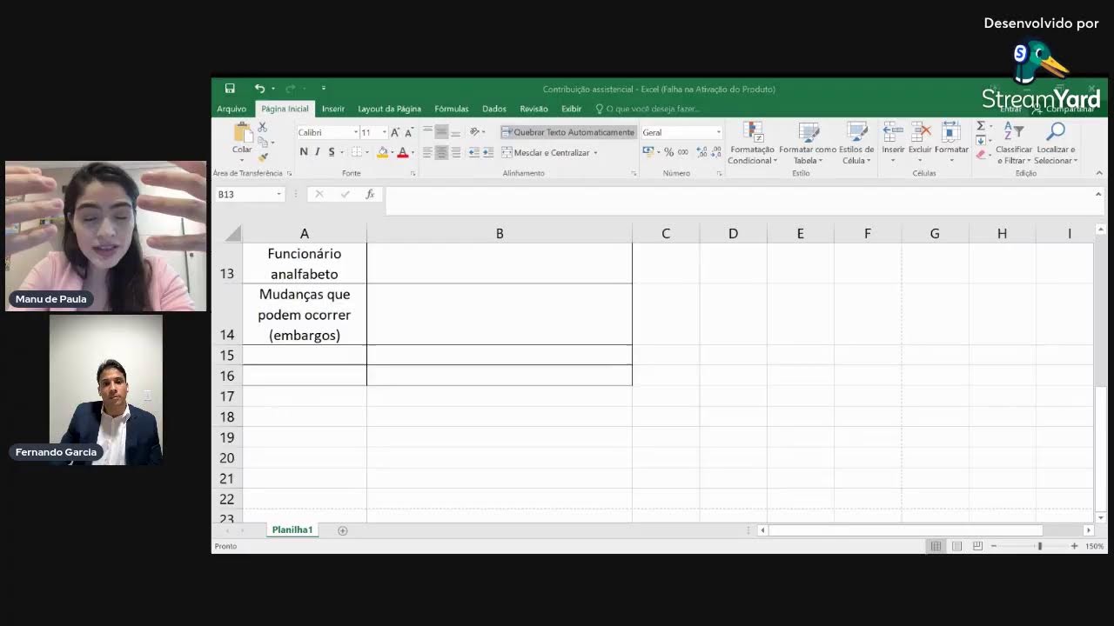Open the Layout da Página tab
This screenshot has height=626, width=1114.
coord(389,109)
